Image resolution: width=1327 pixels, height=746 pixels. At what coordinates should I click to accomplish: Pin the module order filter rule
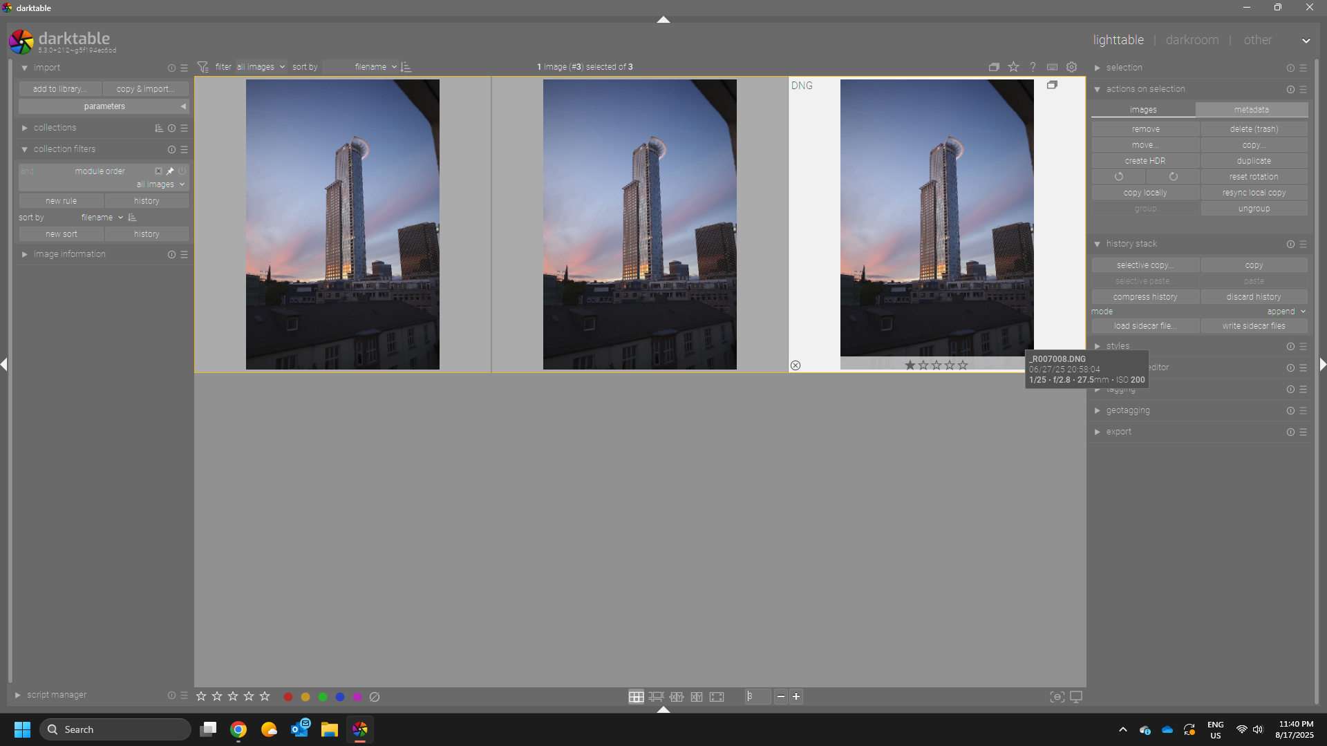coord(170,171)
